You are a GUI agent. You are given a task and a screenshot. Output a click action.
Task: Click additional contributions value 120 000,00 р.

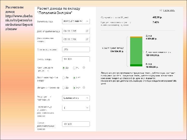(x=153, y=55)
